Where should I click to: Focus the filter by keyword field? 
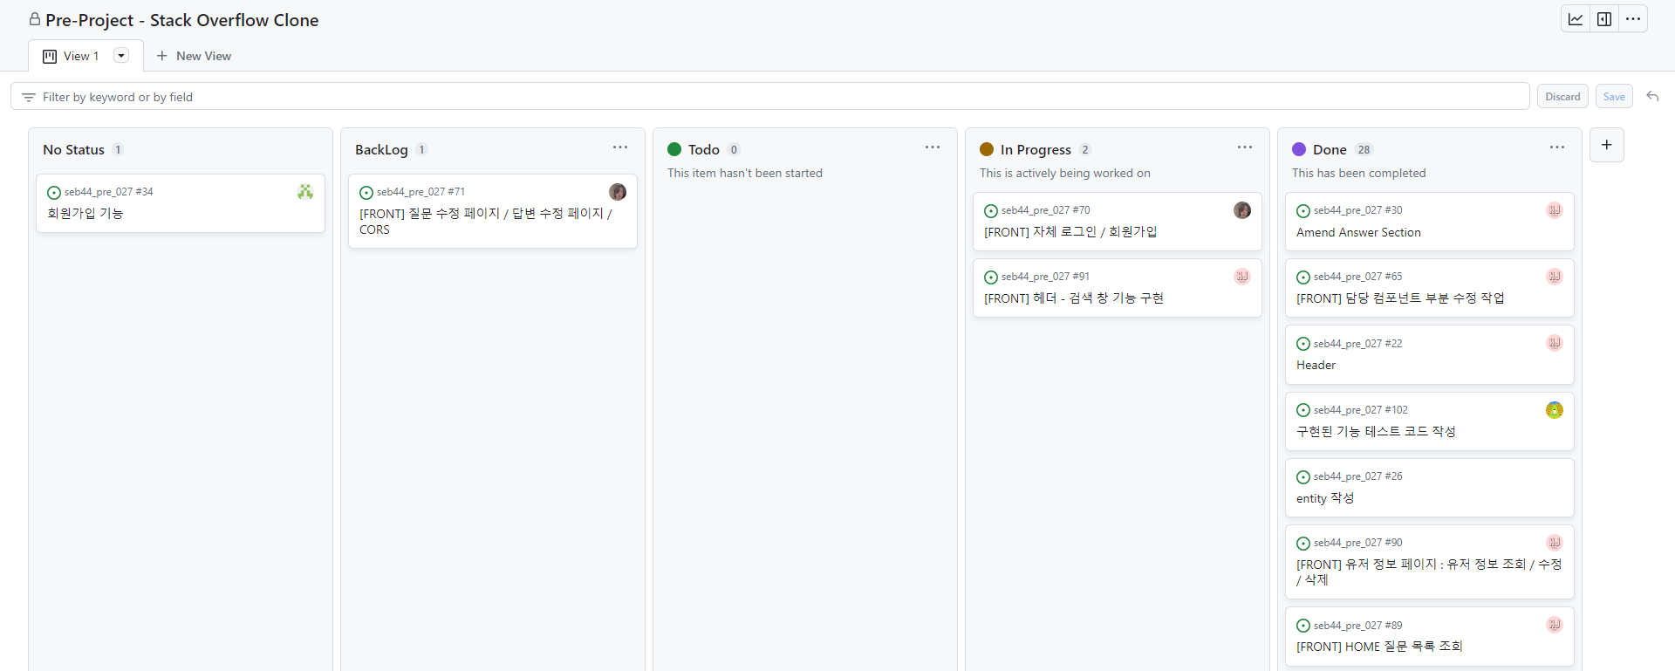pos(769,97)
